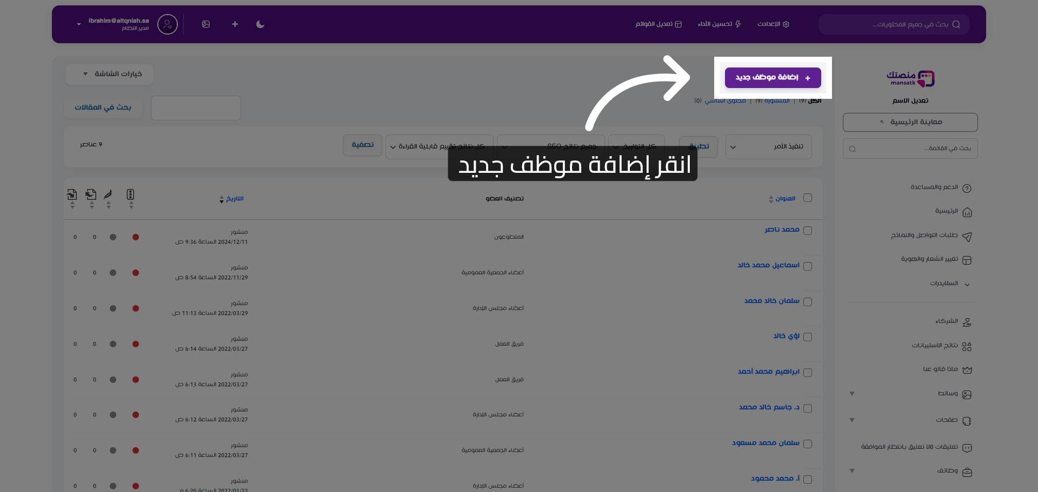Screen dimensions: 1038x492
Task: Open the جميع نتائج SEO dropdown
Action: 550,146
